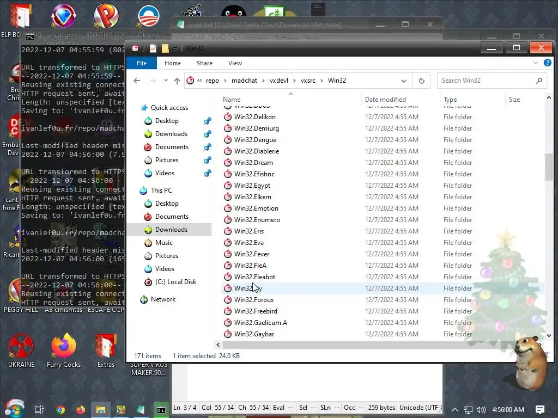Sort by the Type column header

point(450,100)
